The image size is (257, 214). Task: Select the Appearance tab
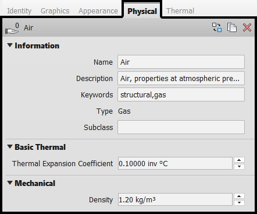(x=98, y=11)
